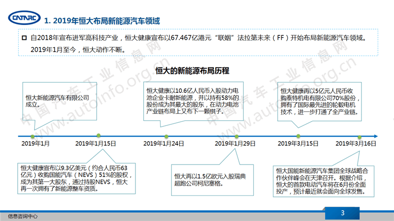Click the callout about 天津 global partner summit
Screen dimensions: 394x221
tap(324, 181)
